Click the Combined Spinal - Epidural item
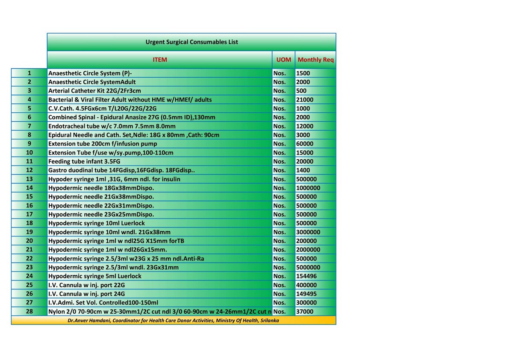The image size is (513, 362). click(x=132, y=117)
